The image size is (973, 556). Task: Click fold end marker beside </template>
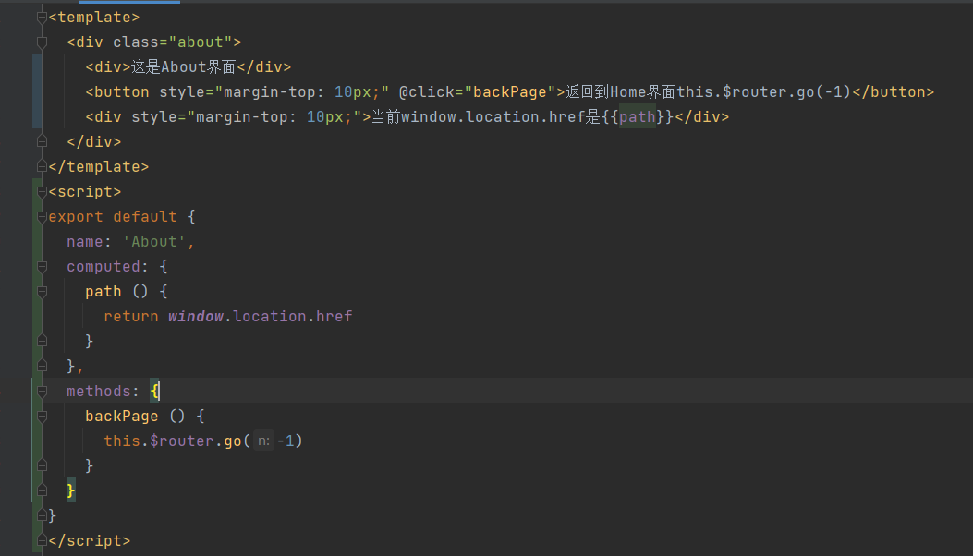tap(42, 166)
